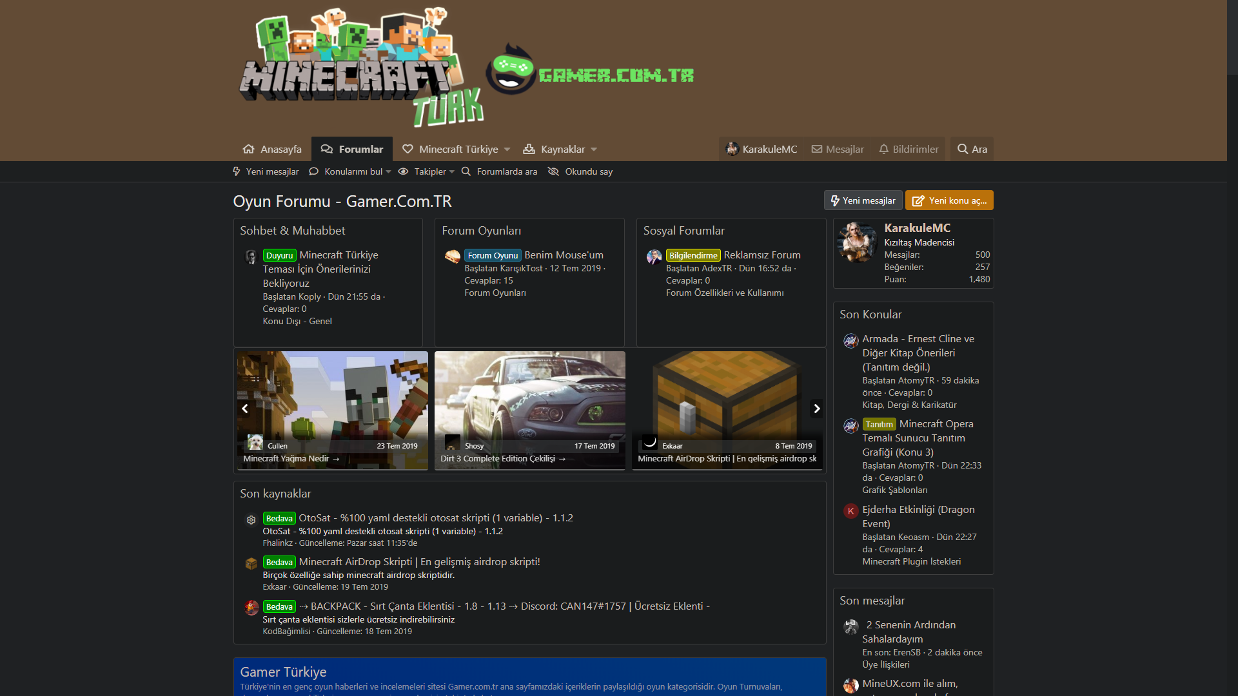1238x696 pixels.
Task: Open Armada - Ernest Cline thread
Action: 918,353
